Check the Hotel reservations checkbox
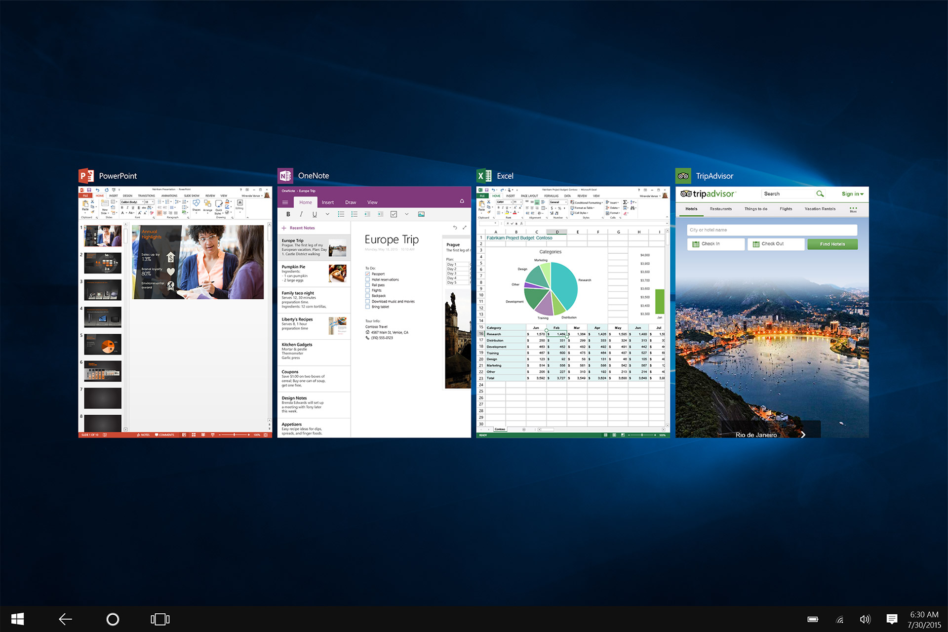This screenshot has height=632, width=948. tap(367, 279)
